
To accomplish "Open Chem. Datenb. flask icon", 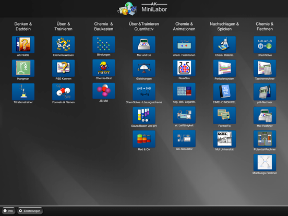I will click(224, 45).
